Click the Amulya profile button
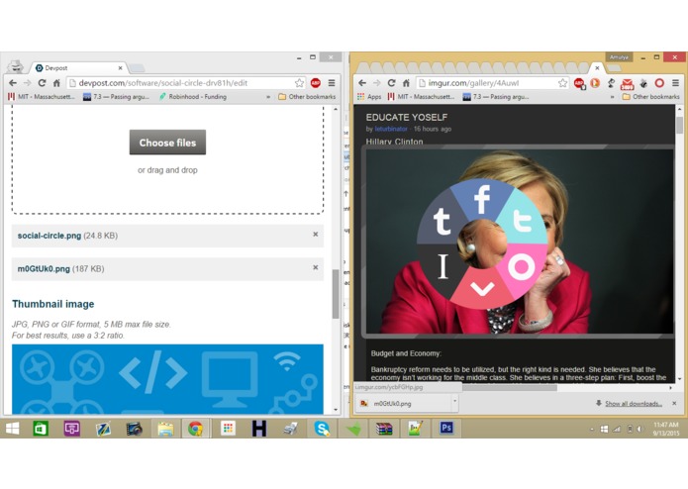This screenshot has height=489, width=688. [619, 57]
